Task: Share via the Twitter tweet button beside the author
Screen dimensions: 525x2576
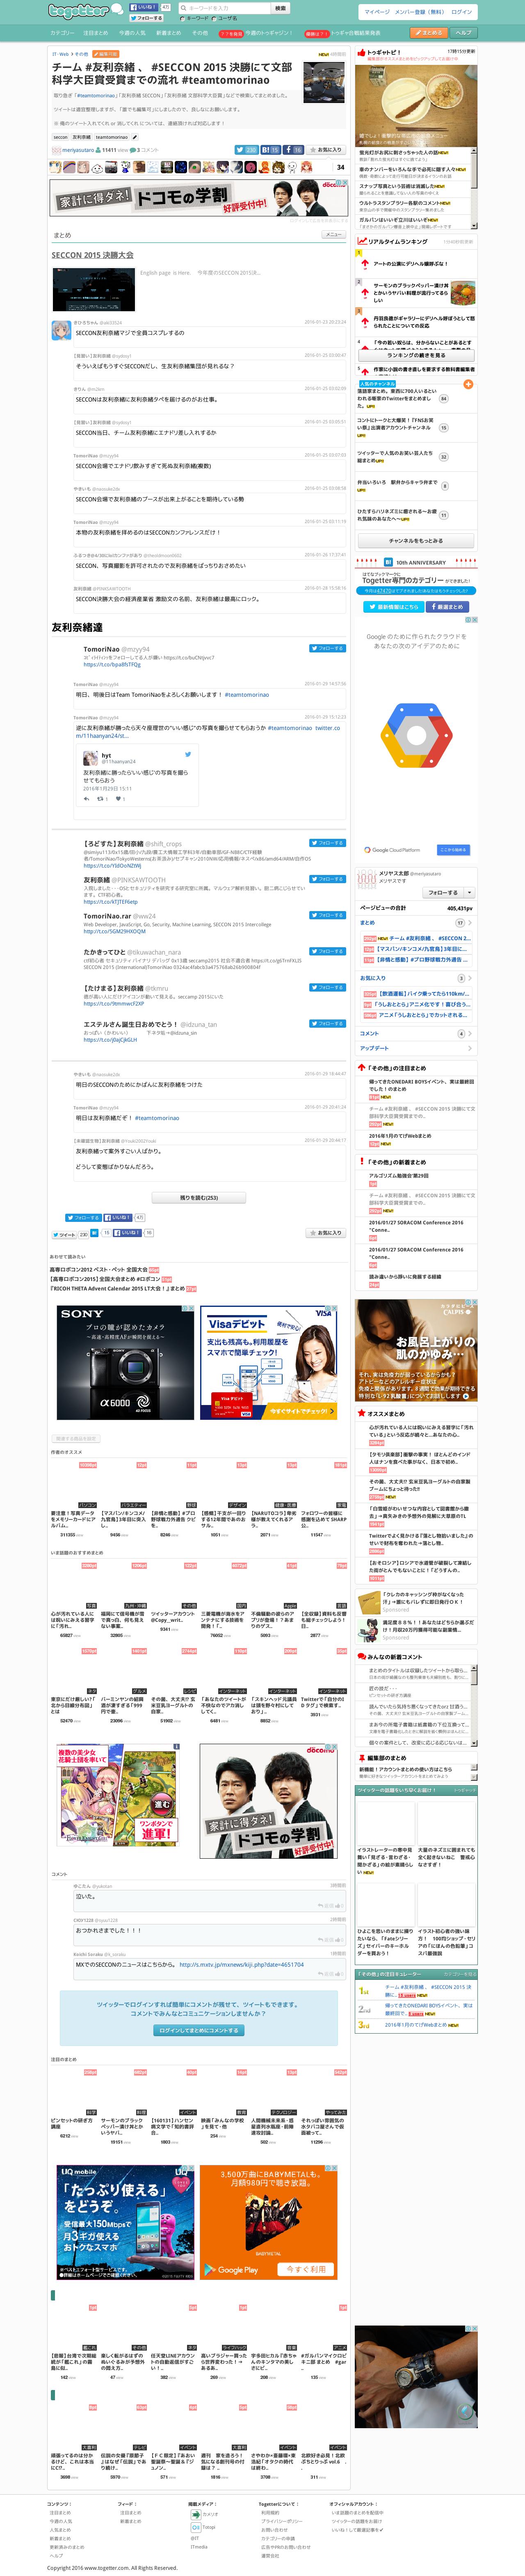Action: pos(247,150)
